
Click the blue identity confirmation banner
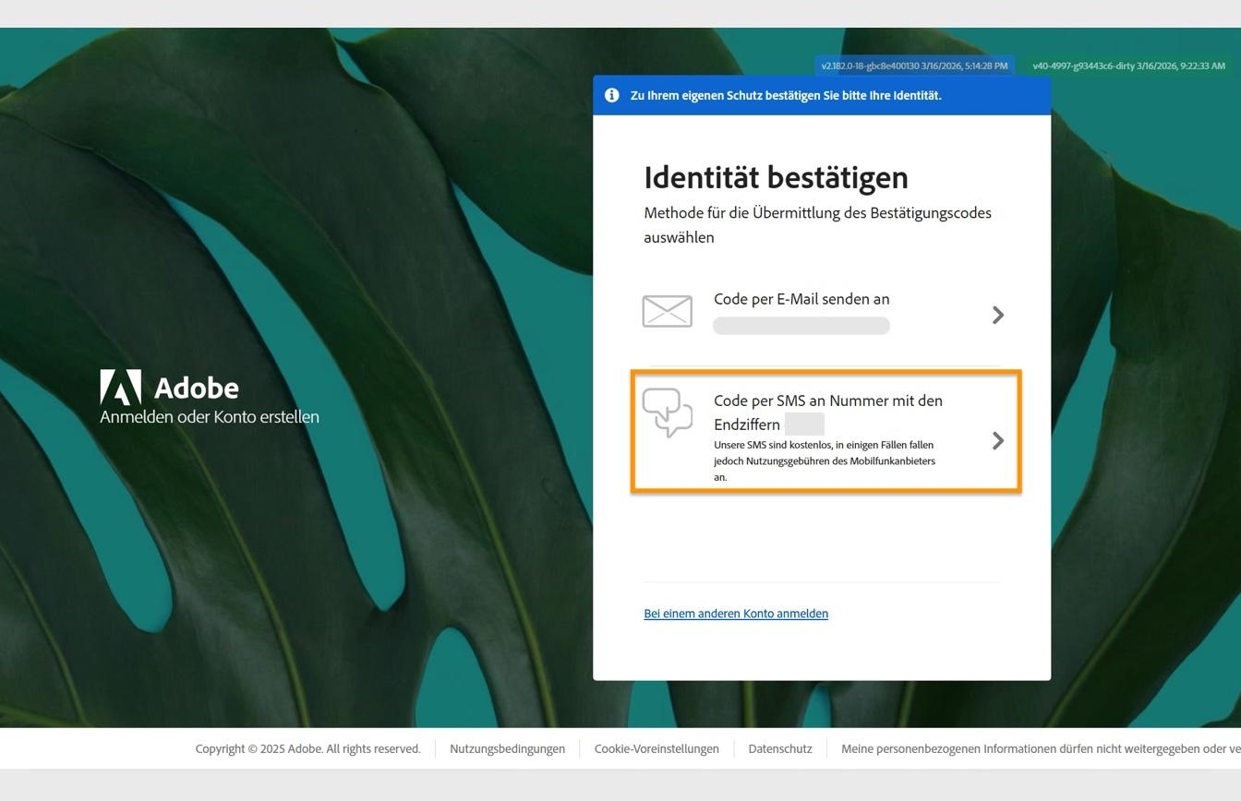[822, 95]
